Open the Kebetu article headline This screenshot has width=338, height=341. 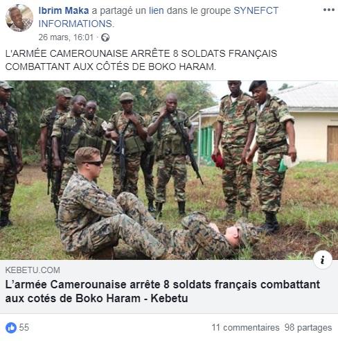pyautogui.click(x=163, y=291)
